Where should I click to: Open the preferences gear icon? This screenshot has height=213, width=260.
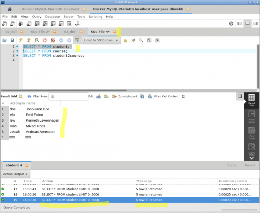[x=231, y=24]
